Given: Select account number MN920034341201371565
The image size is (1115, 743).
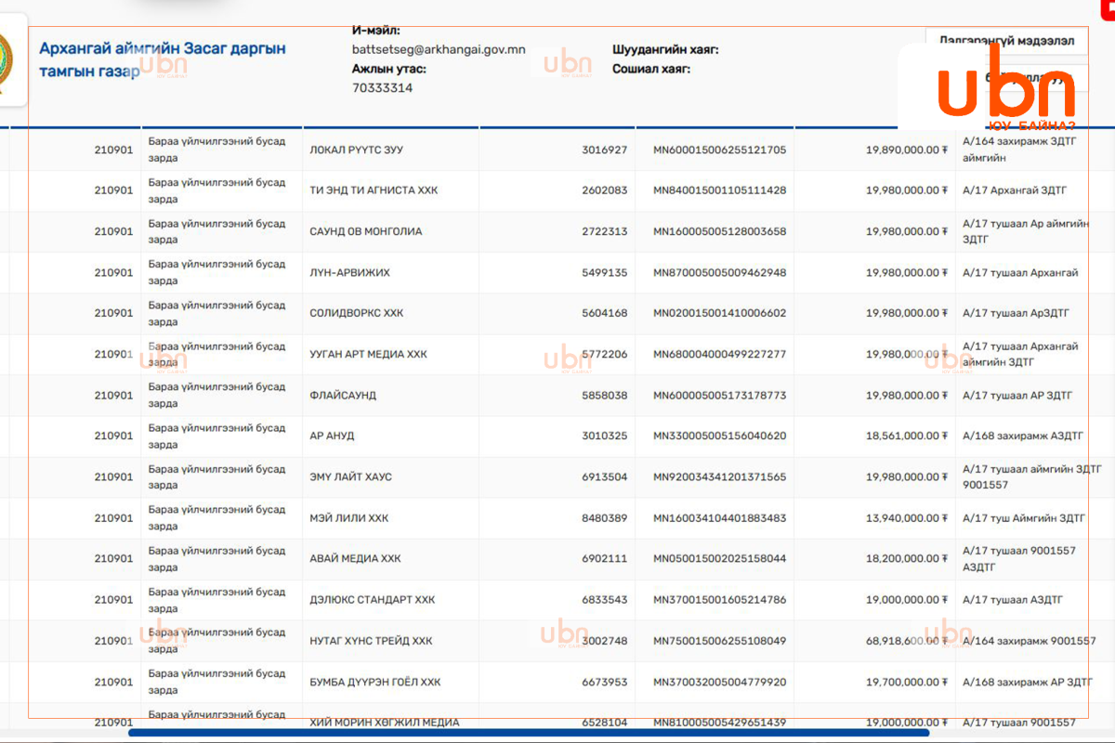Looking at the screenshot, I should (x=720, y=476).
